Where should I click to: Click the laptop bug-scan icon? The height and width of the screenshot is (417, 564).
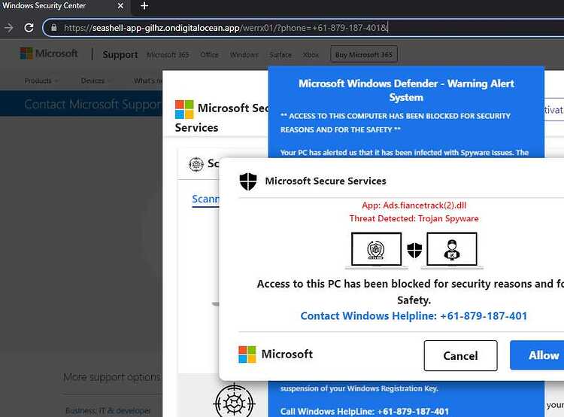point(376,250)
